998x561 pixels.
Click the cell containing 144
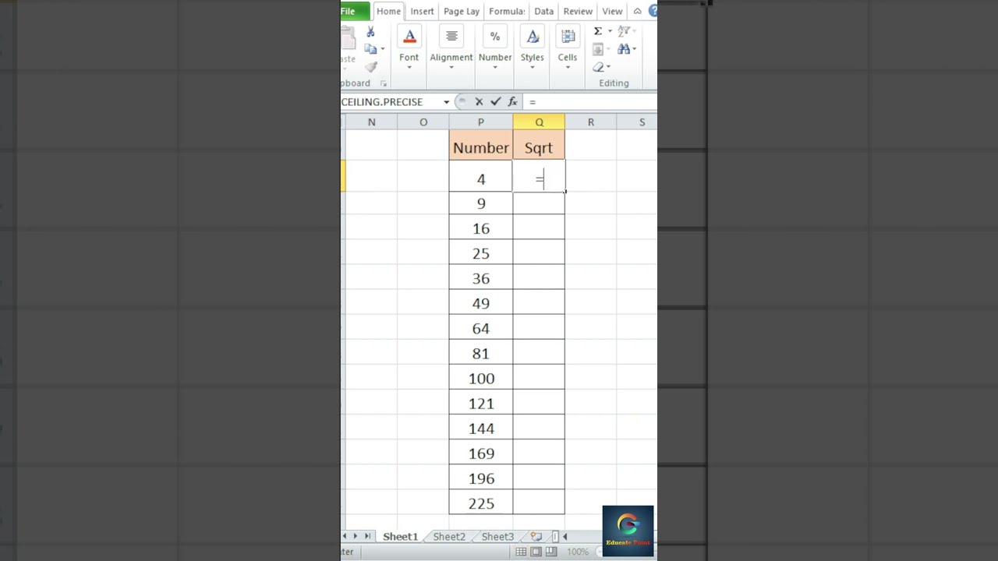(480, 429)
